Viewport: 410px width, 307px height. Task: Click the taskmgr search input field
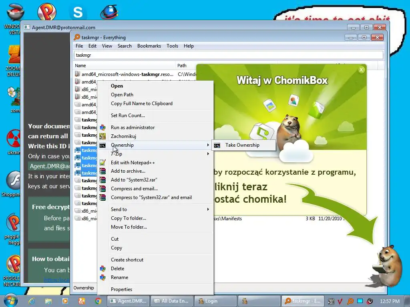click(229, 55)
